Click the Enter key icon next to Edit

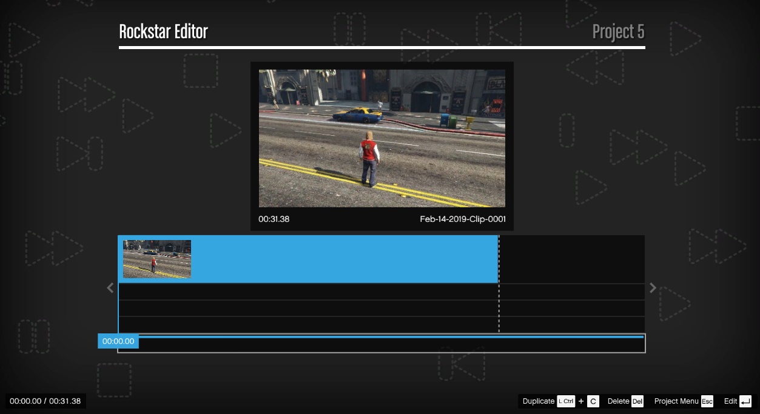(x=745, y=401)
